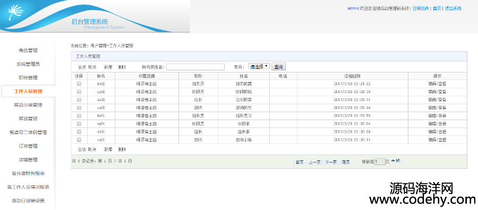Open 编辑/查看 for the cs01 row
This screenshot has width=478, height=210.
437,140
